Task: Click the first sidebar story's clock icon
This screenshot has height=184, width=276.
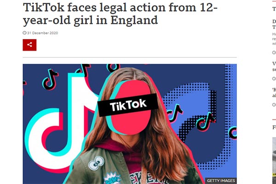Action: pos(274,52)
